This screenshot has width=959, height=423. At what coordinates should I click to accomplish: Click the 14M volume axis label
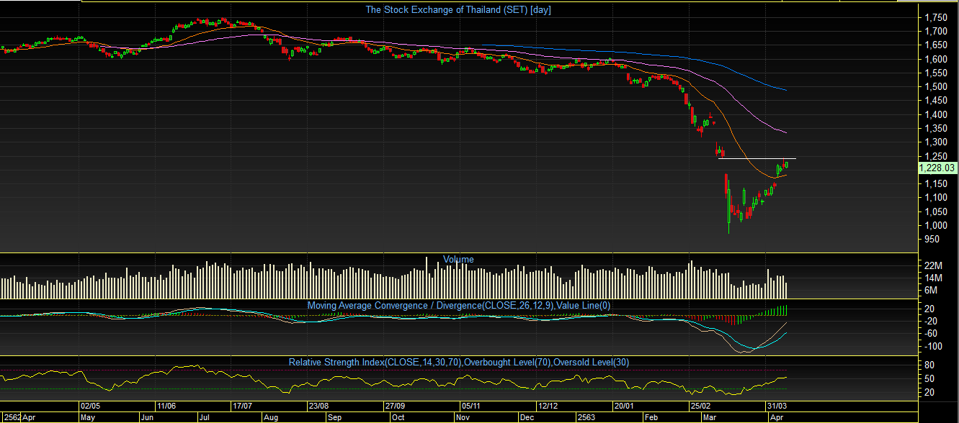click(x=932, y=278)
